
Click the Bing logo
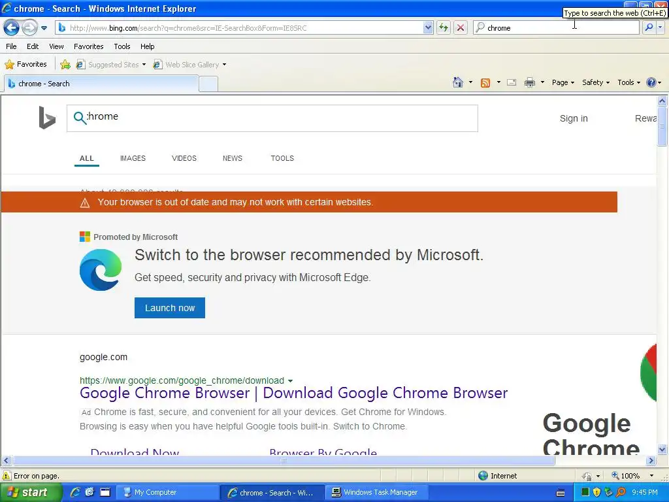(47, 118)
